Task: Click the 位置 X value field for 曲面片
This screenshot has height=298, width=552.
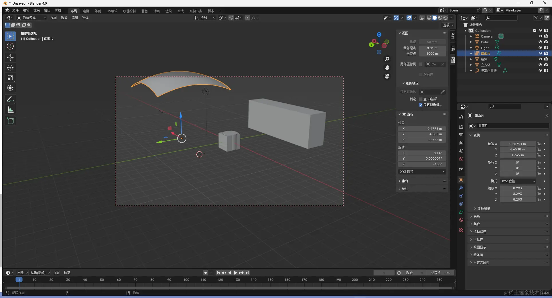Action: point(517,144)
